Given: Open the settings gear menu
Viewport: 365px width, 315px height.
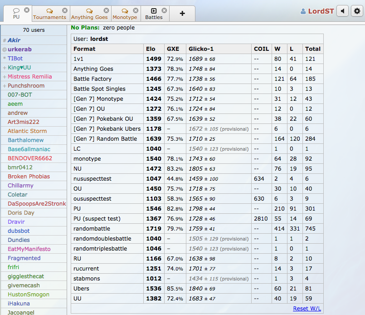Looking at the screenshot, I should point(357,11).
